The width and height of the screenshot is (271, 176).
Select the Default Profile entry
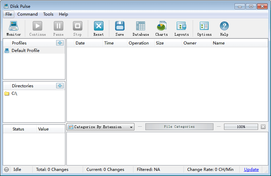pos(26,51)
